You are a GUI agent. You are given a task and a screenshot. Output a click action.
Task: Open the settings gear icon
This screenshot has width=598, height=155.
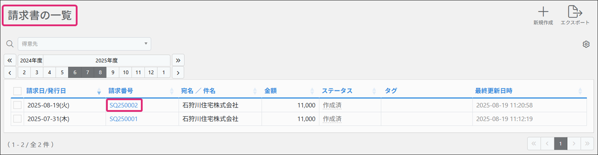586,44
